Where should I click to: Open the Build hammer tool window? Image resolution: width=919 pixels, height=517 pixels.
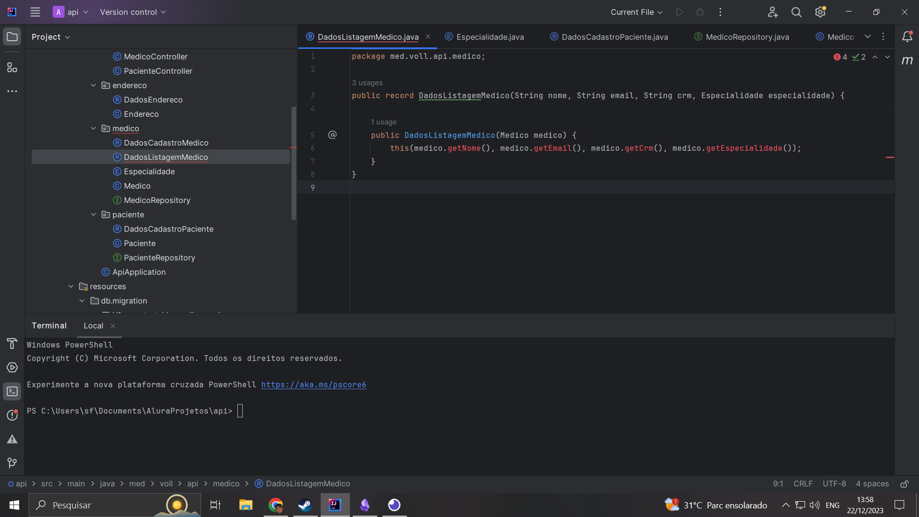click(12, 344)
